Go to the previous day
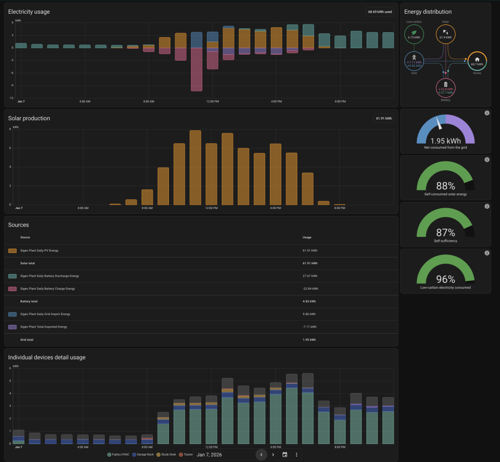 tap(261, 455)
